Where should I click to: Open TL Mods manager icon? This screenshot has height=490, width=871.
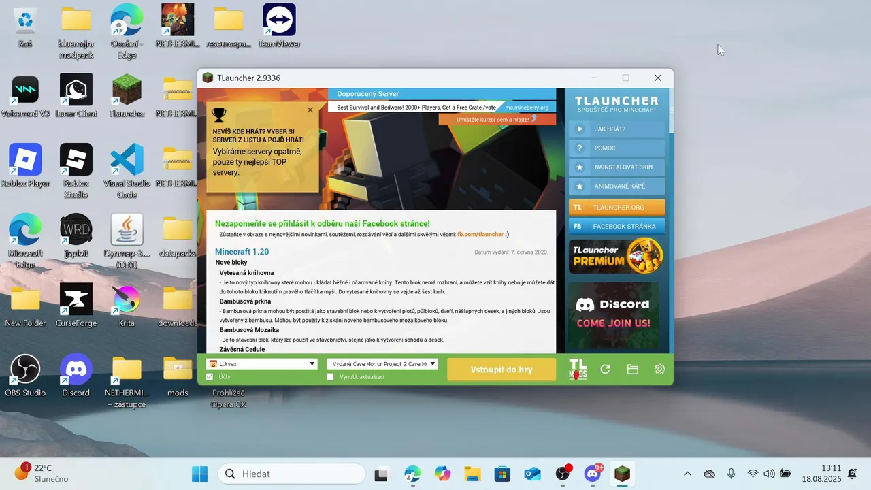pos(578,370)
